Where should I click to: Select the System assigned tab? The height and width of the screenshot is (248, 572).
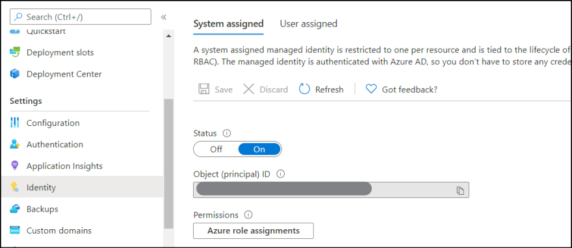(228, 23)
